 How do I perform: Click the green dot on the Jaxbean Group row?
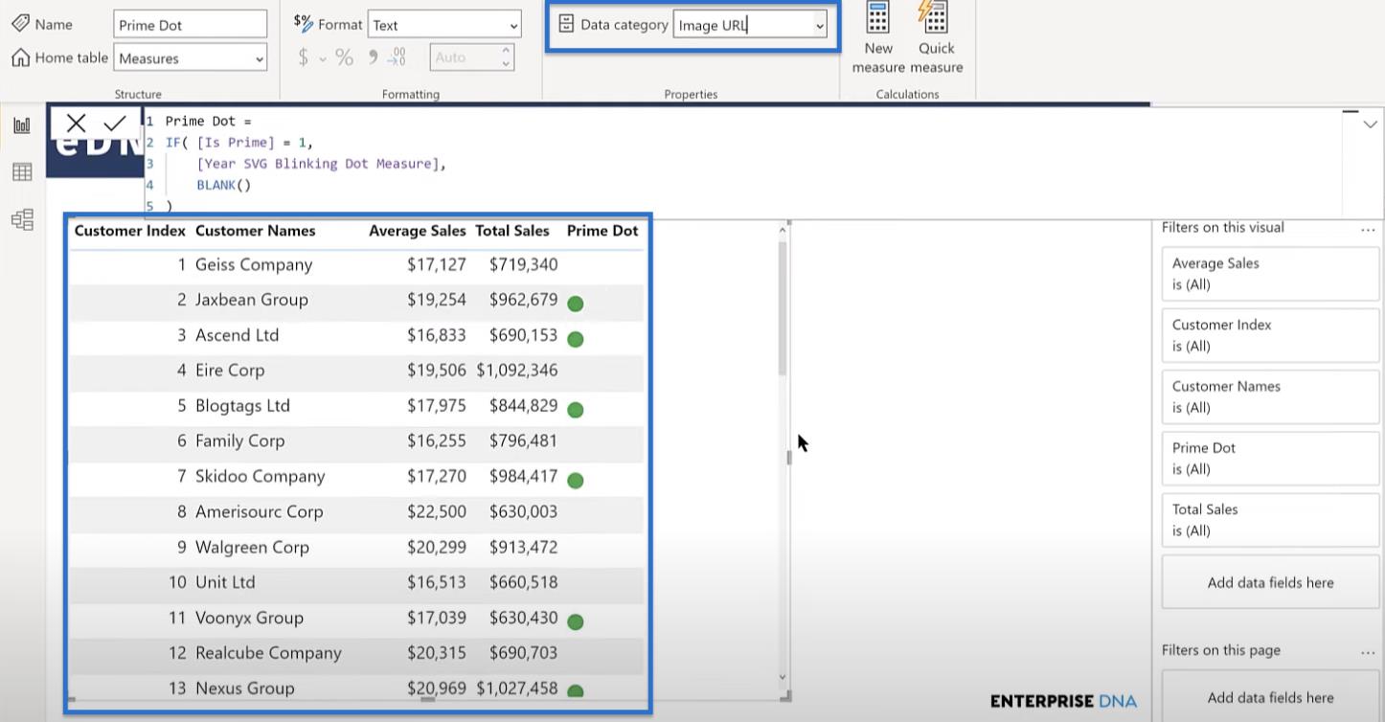[x=576, y=304]
